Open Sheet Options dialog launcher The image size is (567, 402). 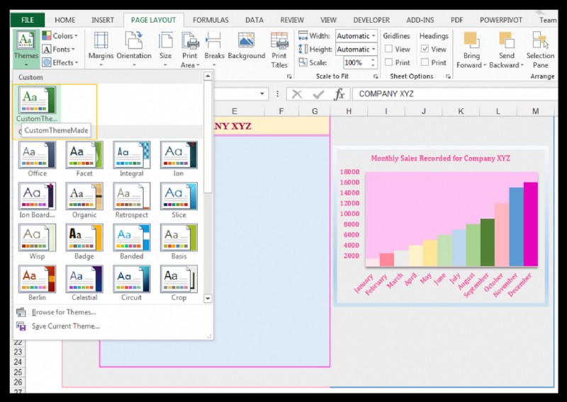(x=448, y=76)
